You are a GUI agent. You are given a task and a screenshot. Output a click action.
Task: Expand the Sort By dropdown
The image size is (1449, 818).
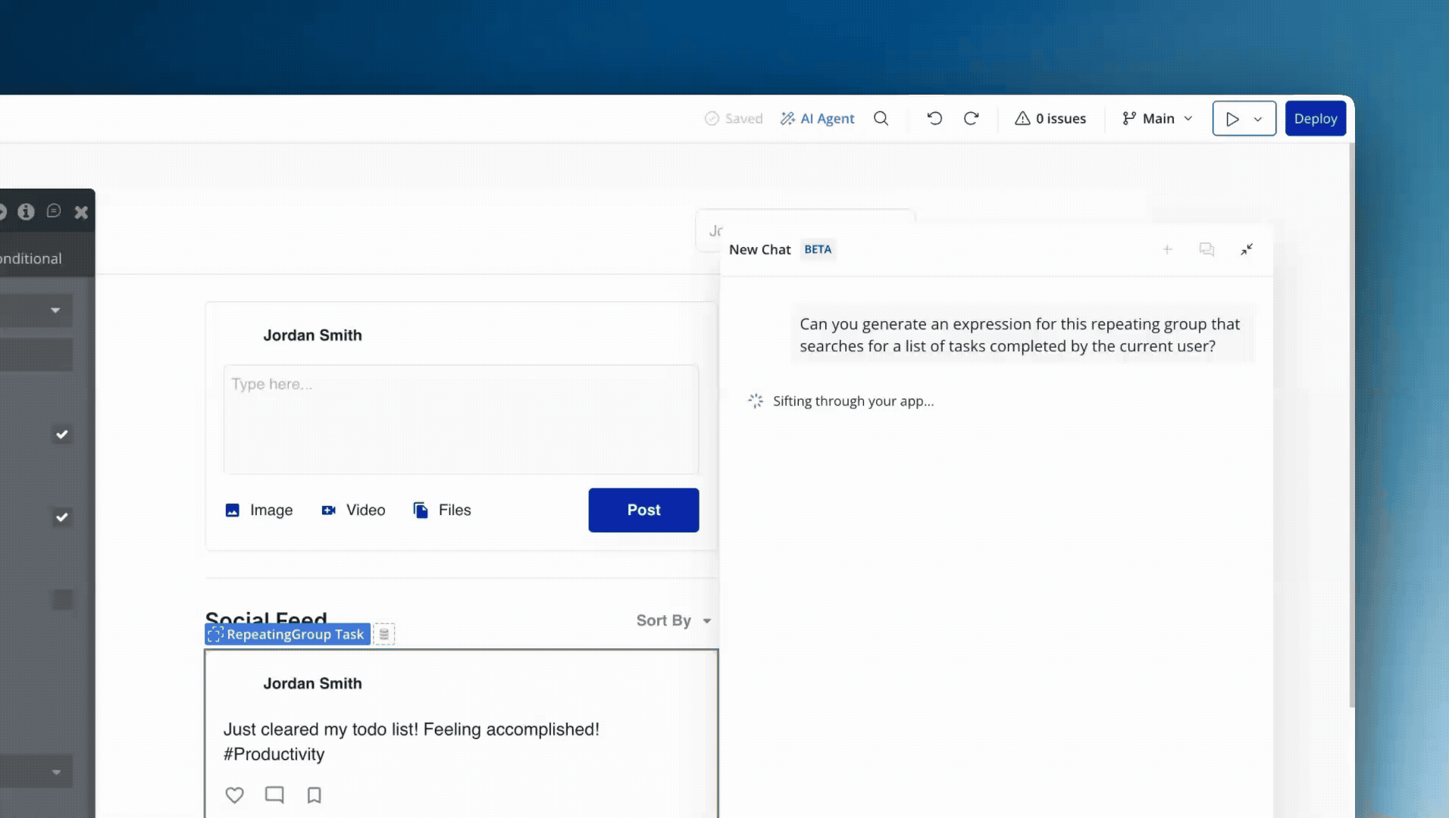pyautogui.click(x=674, y=620)
